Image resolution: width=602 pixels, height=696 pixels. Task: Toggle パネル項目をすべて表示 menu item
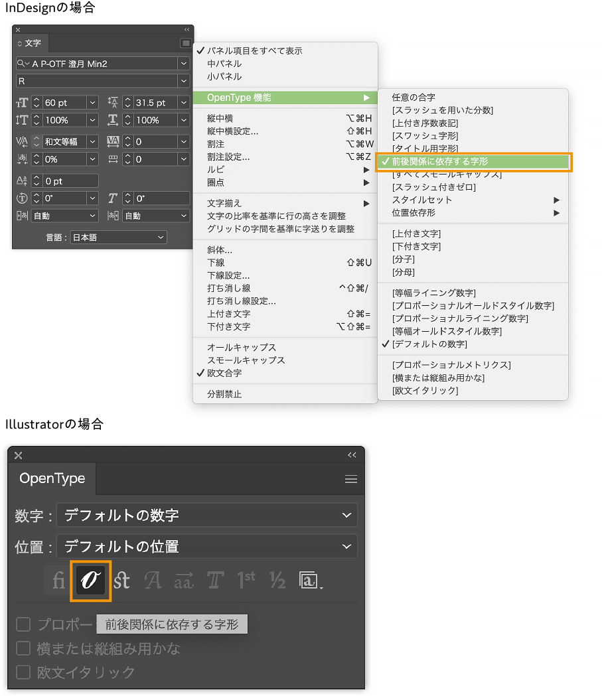(x=285, y=51)
